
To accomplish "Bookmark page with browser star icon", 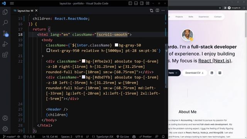I will [220, 8].
